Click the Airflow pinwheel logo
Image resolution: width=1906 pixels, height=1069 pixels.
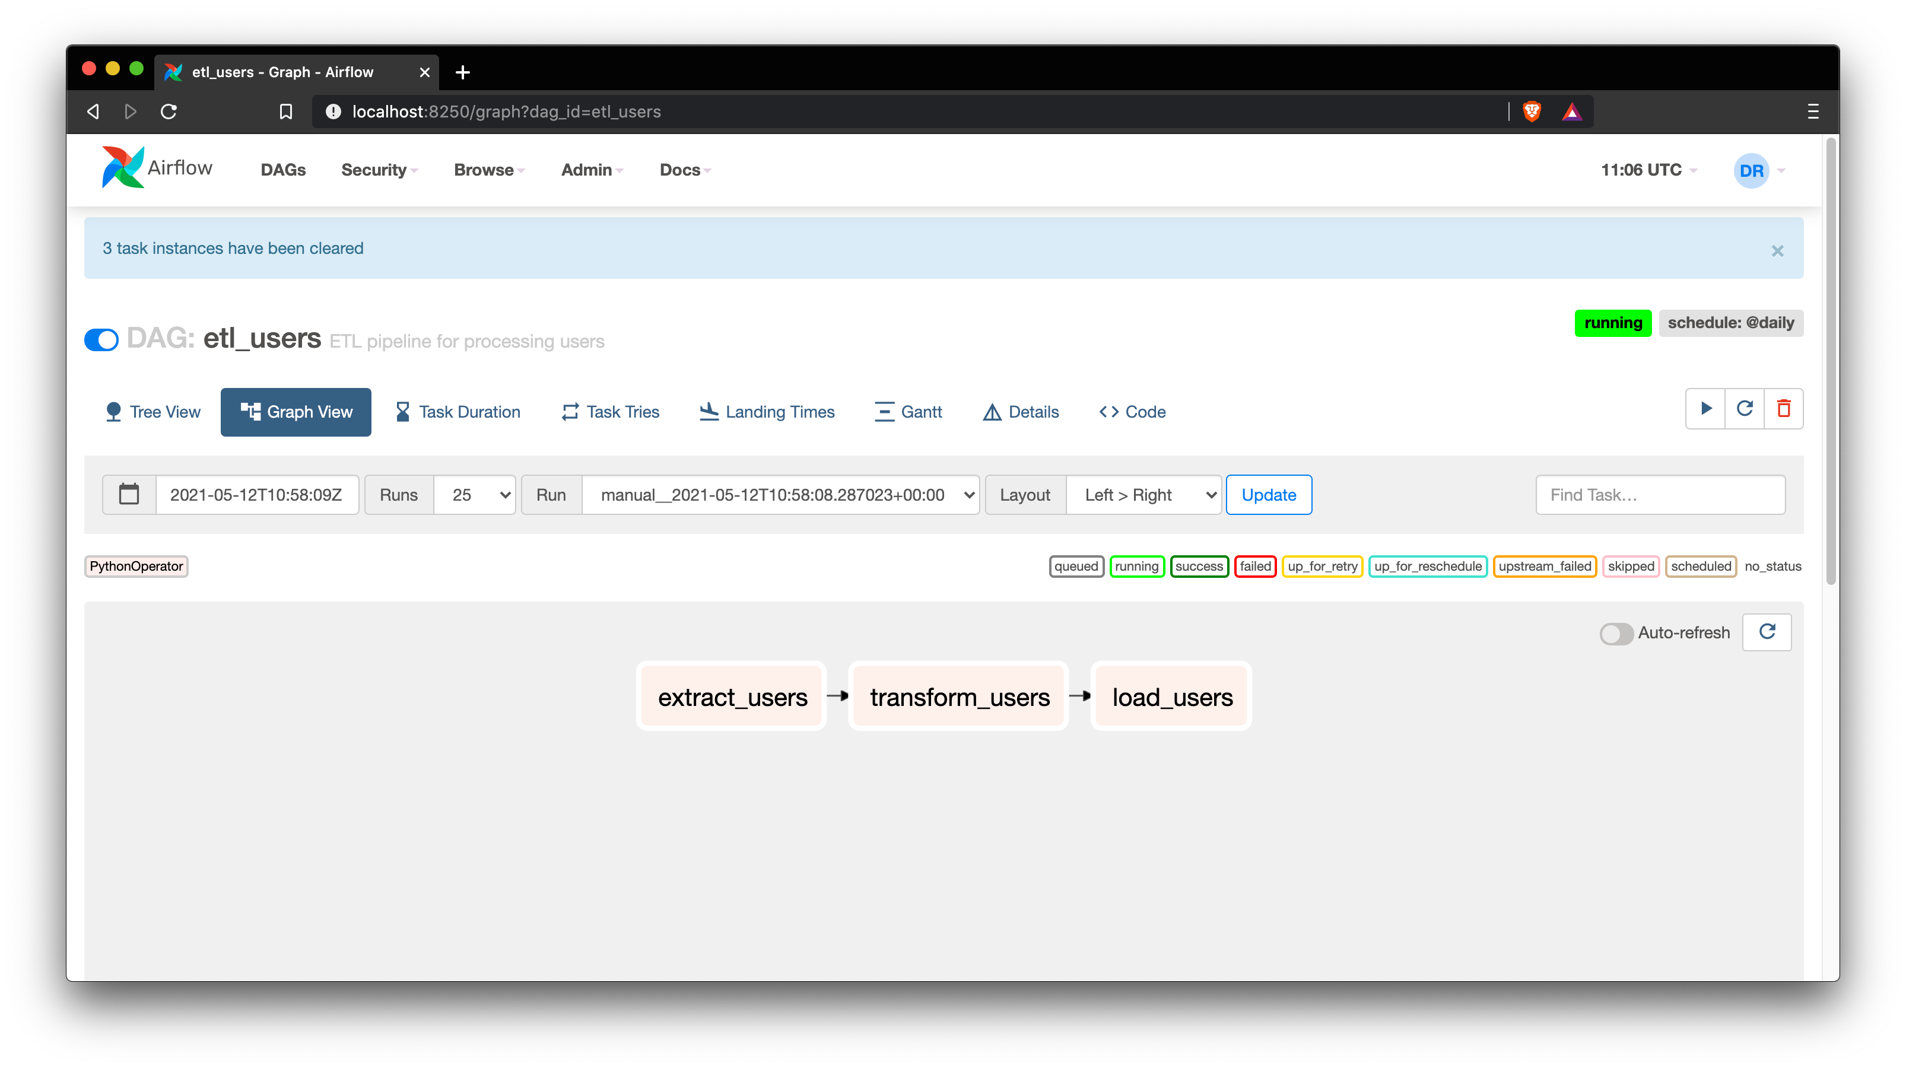coord(123,167)
